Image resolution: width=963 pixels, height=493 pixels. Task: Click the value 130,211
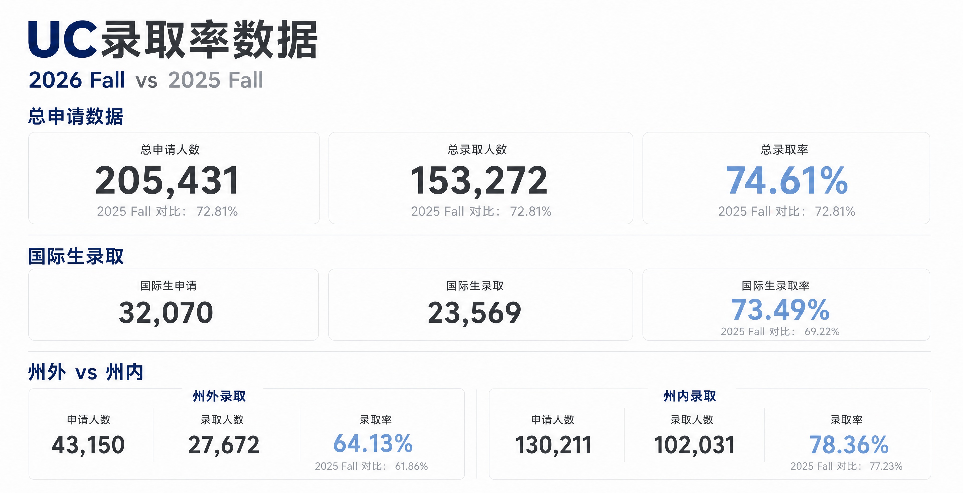(553, 445)
